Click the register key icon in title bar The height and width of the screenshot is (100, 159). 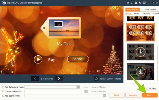(x=132, y=3)
